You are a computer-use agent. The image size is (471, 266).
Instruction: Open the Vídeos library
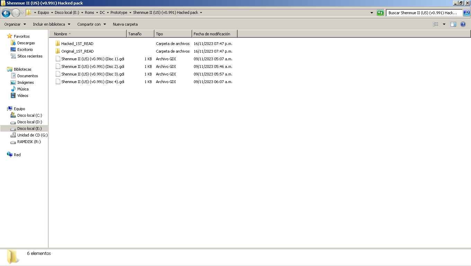[23, 96]
